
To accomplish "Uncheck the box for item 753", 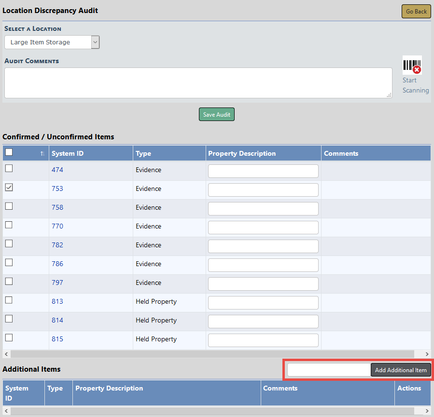I will coord(9,188).
